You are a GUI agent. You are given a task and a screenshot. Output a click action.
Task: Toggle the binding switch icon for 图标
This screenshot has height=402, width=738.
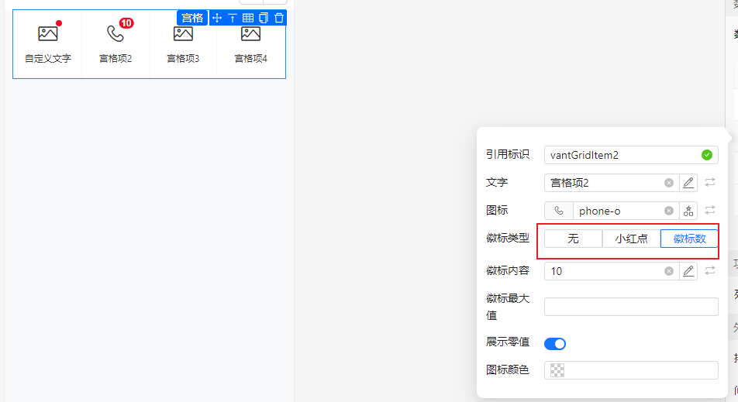pos(710,210)
